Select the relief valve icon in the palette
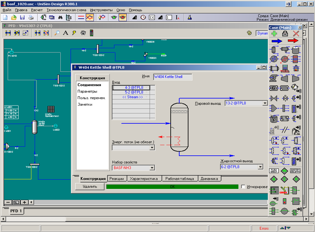The height and width of the screenshot is (232, 315). (x=285, y=98)
